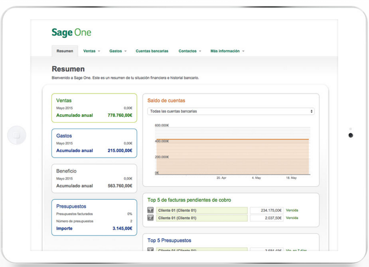Open second pending invoice Cliente 01
Viewport: 369px width, 267px height.
[x=202, y=218]
